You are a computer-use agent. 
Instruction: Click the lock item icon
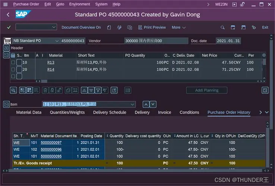click(52, 90)
